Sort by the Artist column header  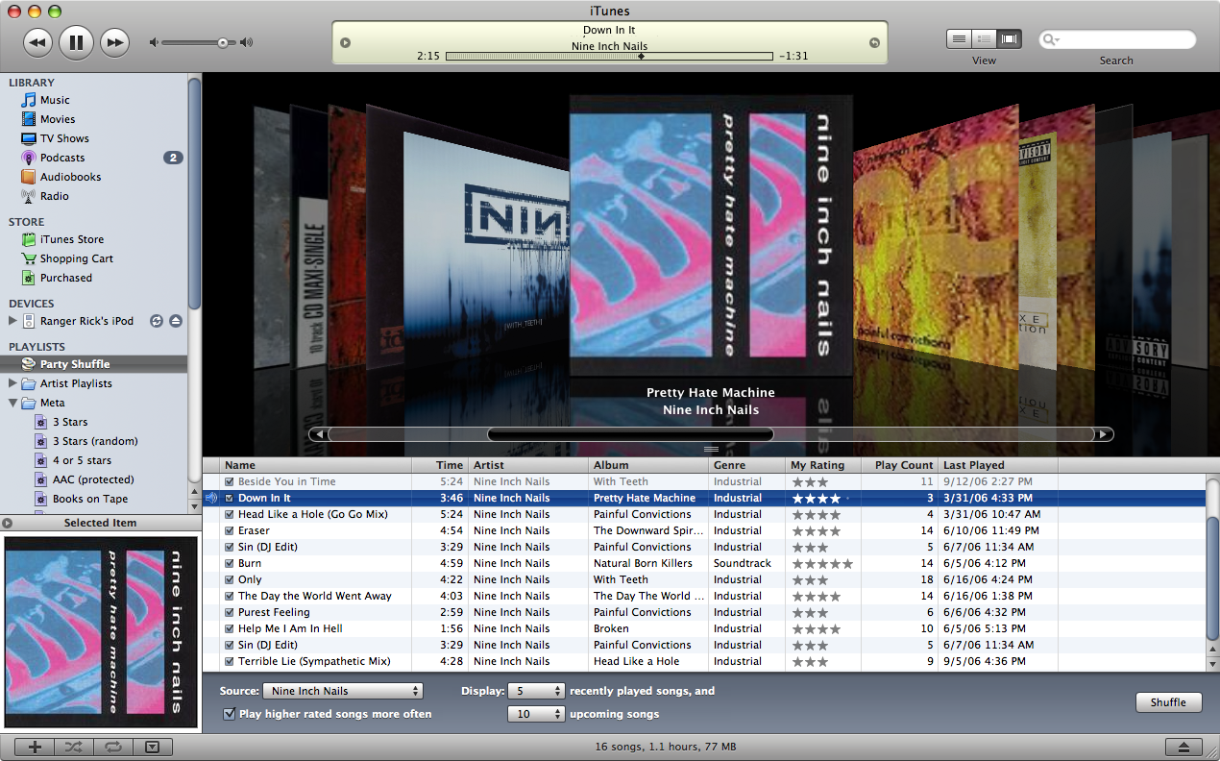click(x=528, y=465)
